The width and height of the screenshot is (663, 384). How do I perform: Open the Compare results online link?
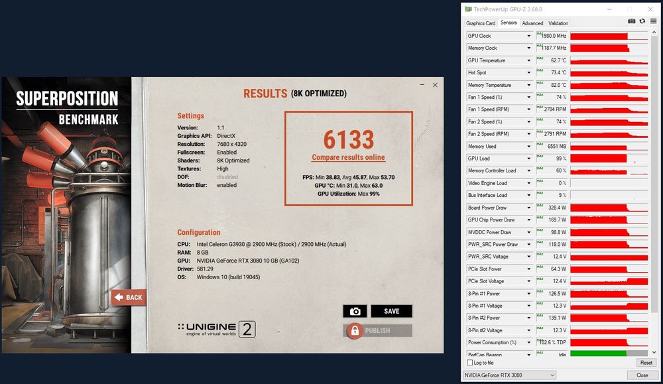[x=349, y=157]
